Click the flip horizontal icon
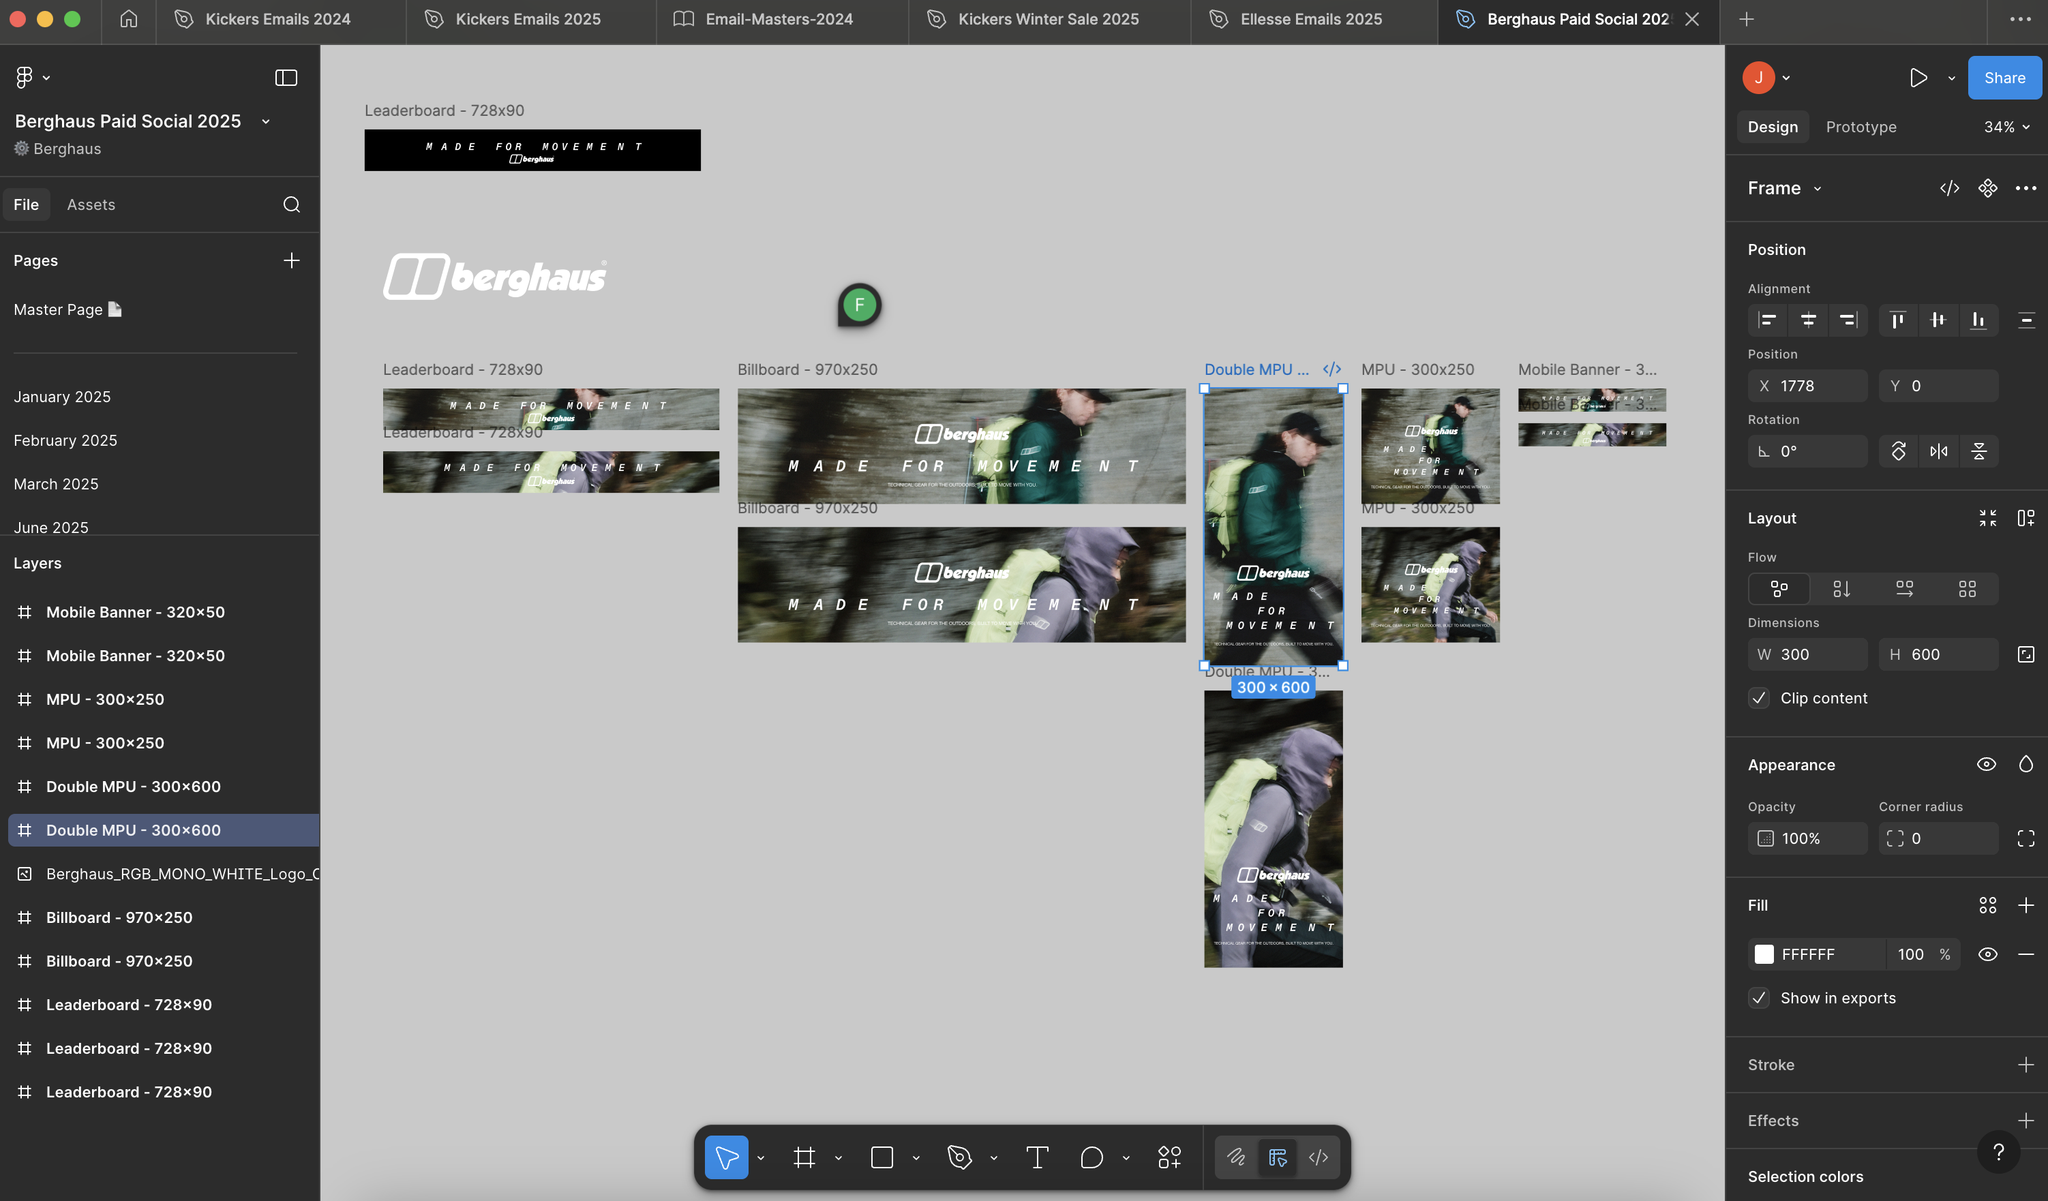The image size is (2048, 1201). pos(1938,451)
